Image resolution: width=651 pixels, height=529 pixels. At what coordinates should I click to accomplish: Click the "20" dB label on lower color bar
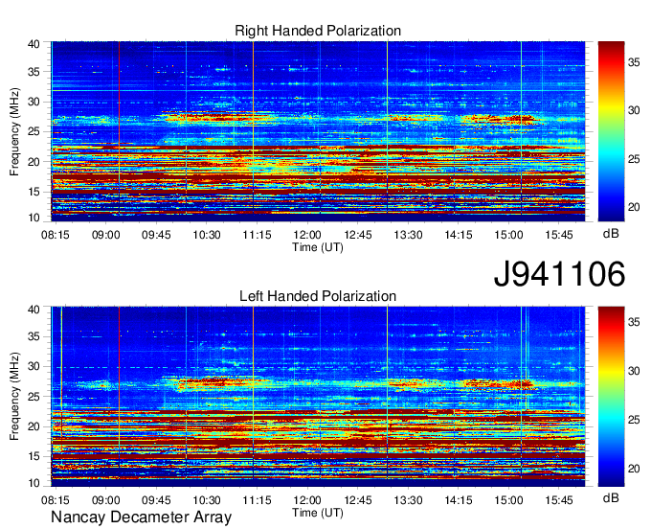[x=634, y=469]
